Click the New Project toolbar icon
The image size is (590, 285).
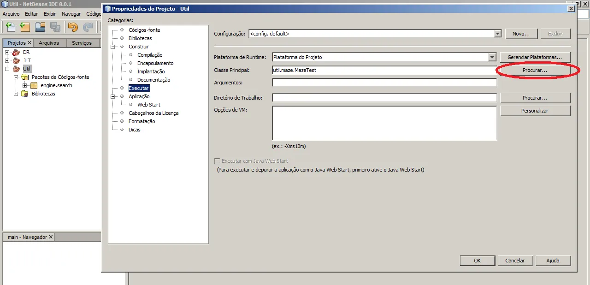tap(25, 27)
